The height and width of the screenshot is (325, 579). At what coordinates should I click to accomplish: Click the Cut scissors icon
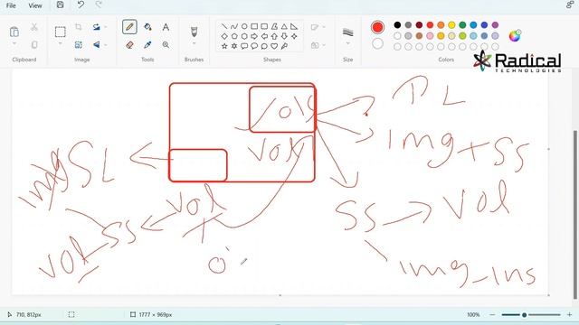point(34,27)
